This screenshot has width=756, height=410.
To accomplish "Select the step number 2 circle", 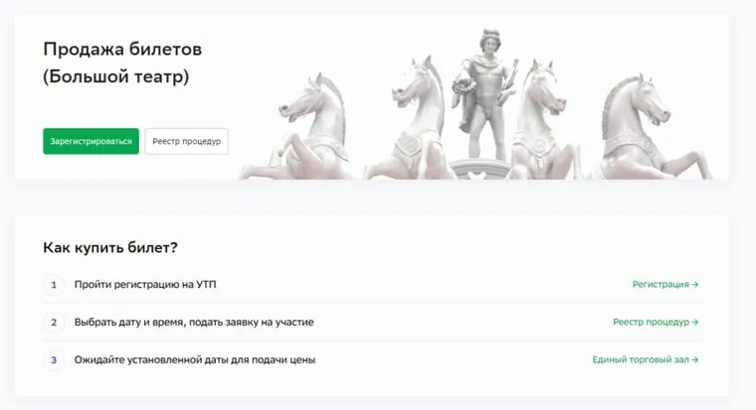I will click(54, 323).
